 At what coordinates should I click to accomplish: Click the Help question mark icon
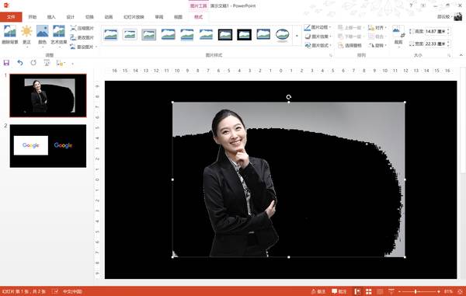(411, 5)
